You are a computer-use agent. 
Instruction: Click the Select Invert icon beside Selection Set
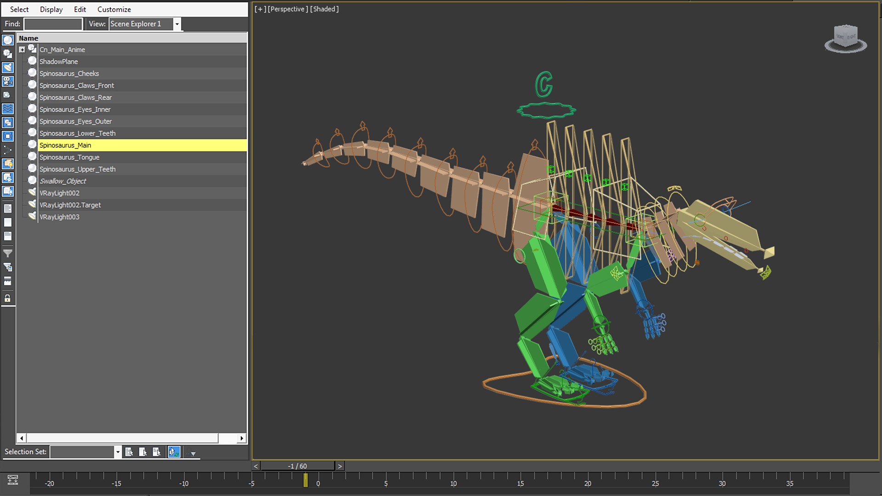tap(157, 452)
